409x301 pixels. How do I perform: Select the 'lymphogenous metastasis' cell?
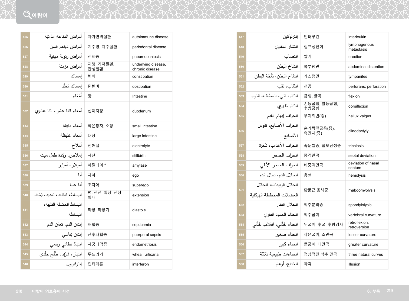361,47
